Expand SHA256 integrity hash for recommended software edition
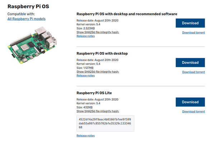Image resolution: width=215 pixels, height=141 pixels. [x=98, y=32]
